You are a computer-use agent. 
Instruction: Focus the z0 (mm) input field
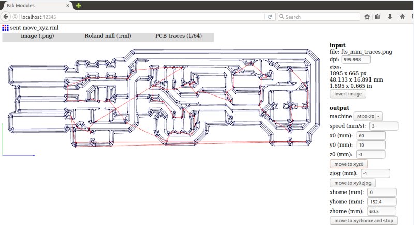[x=371, y=154]
